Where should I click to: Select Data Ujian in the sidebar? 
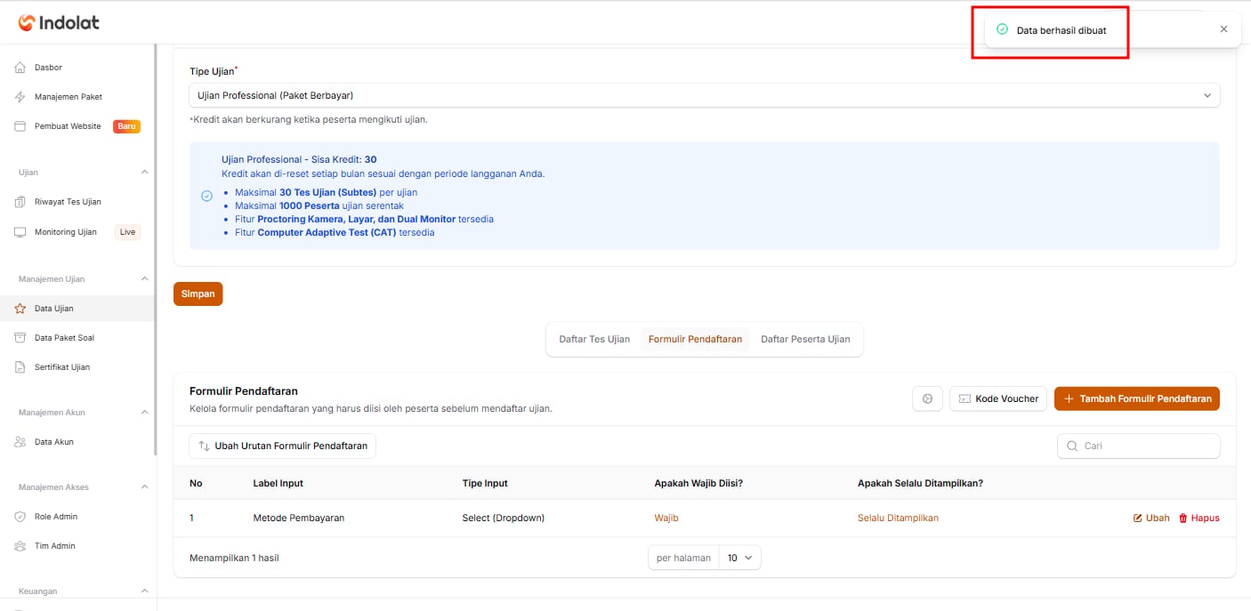[x=77, y=309]
